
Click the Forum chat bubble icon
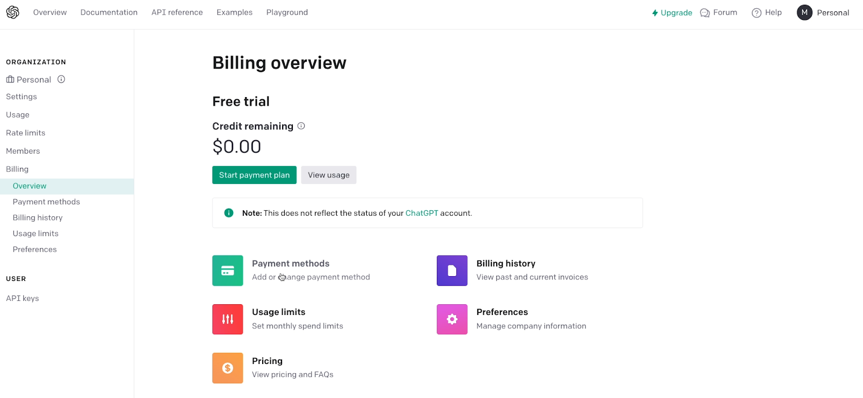pos(705,12)
